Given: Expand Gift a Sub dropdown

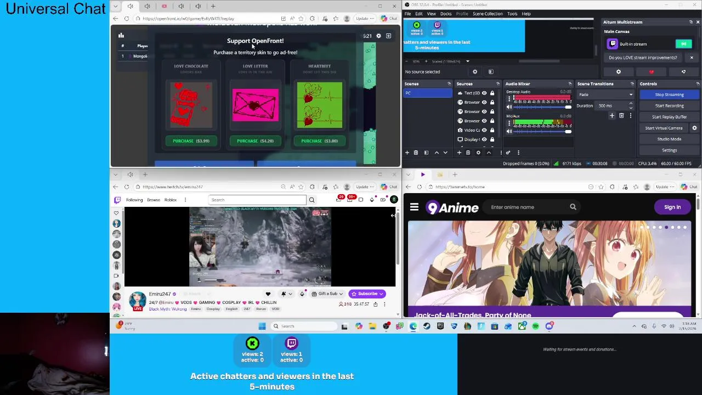Looking at the screenshot, I should pyautogui.click(x=341, y=294).
